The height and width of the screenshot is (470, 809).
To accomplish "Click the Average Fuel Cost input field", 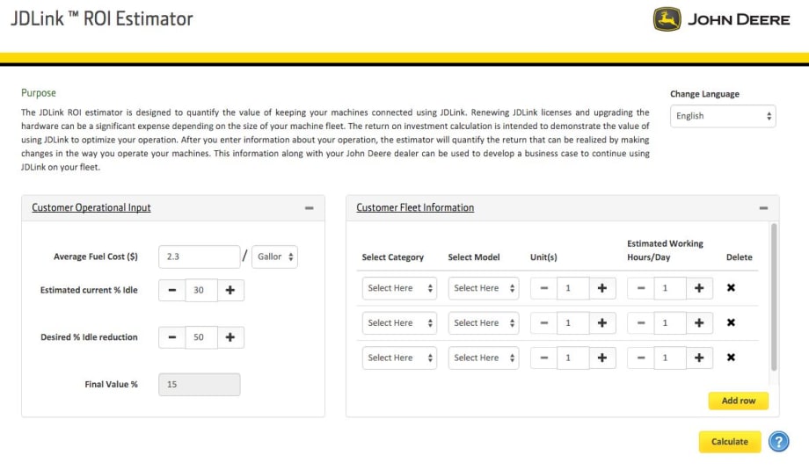I will point(199,257).
